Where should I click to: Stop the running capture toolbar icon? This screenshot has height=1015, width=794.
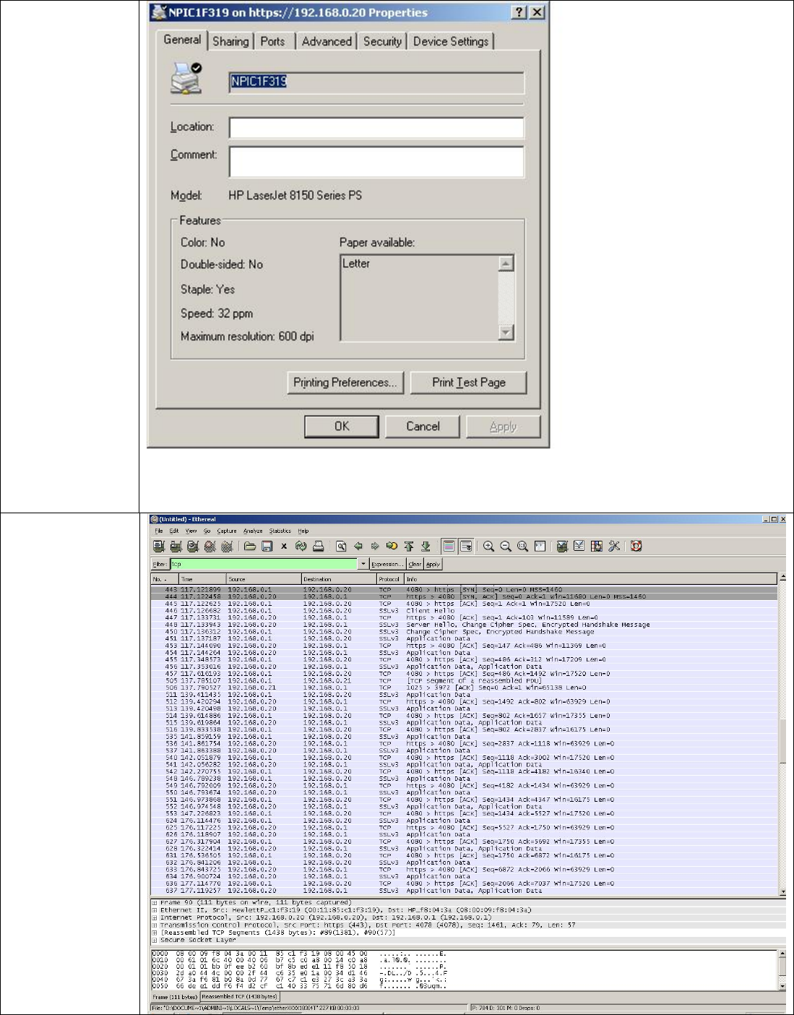[210, 547]
